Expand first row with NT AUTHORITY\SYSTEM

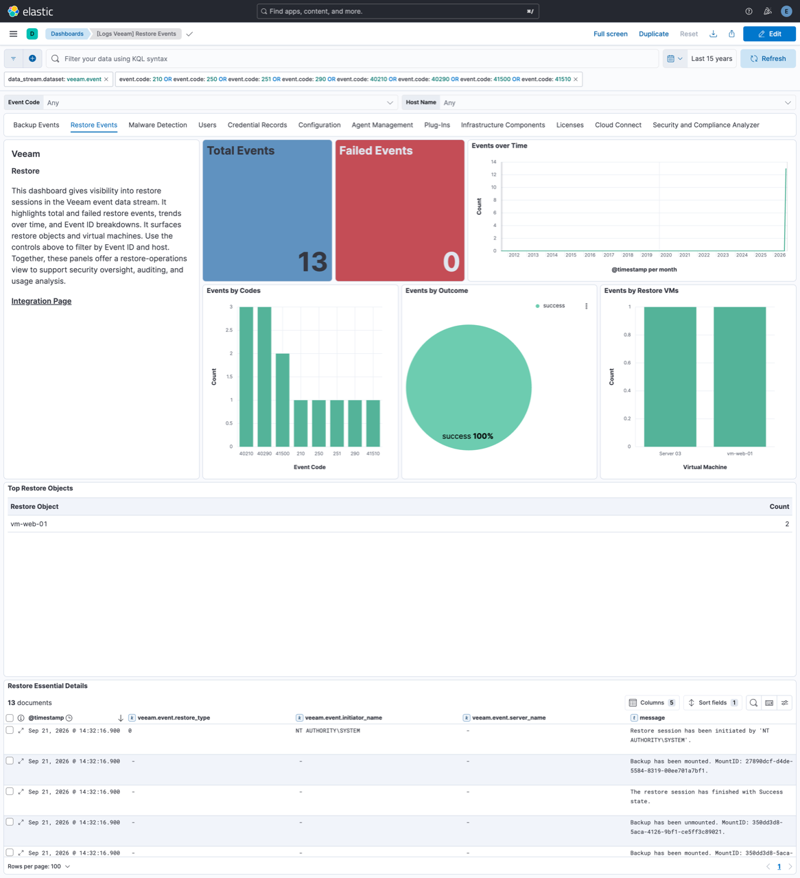21,731
